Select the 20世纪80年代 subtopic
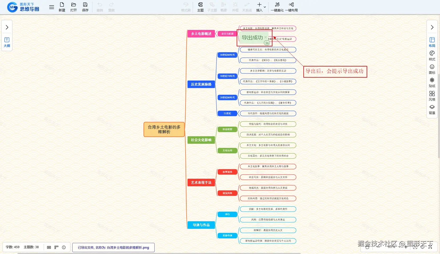The image size is (440, 254). tap(227, 97)
